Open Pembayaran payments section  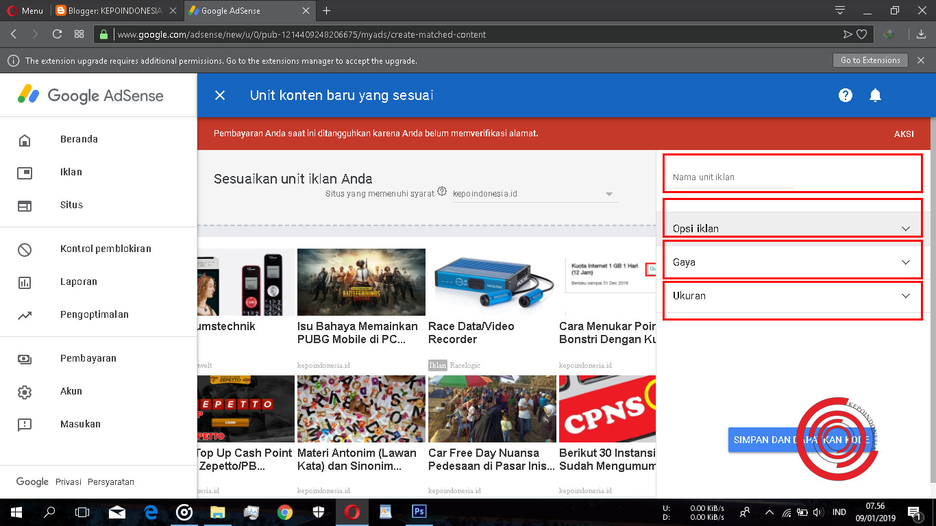point(25,358)
